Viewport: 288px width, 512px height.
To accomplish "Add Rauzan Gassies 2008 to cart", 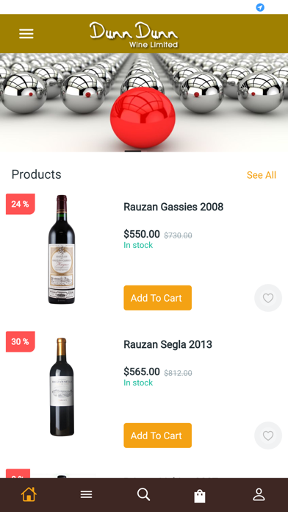I will (x=157, y=298).
